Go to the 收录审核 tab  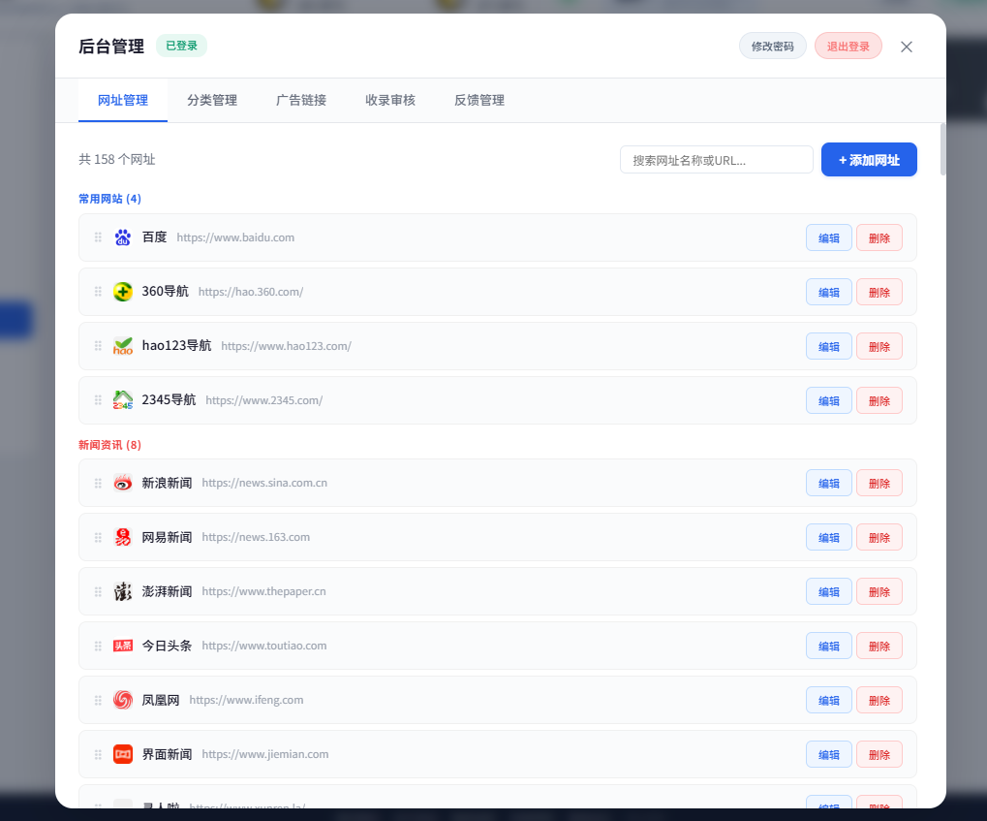(390, 100)
